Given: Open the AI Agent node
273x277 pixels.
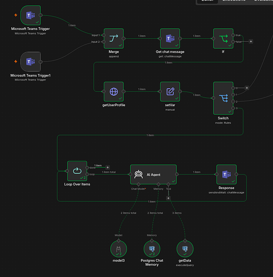Looking at the screenshot, I should 153,175.
